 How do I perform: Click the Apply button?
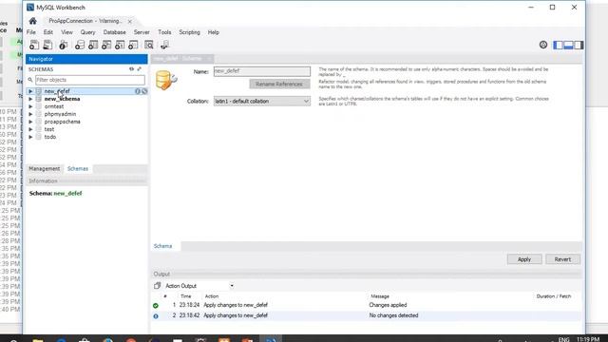524,259
